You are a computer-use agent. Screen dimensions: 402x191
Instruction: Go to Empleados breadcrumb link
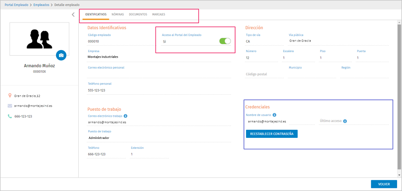(x=41, y=5)
